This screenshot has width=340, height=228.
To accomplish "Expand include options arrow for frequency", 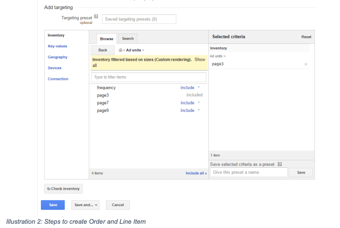I will 199,87.
